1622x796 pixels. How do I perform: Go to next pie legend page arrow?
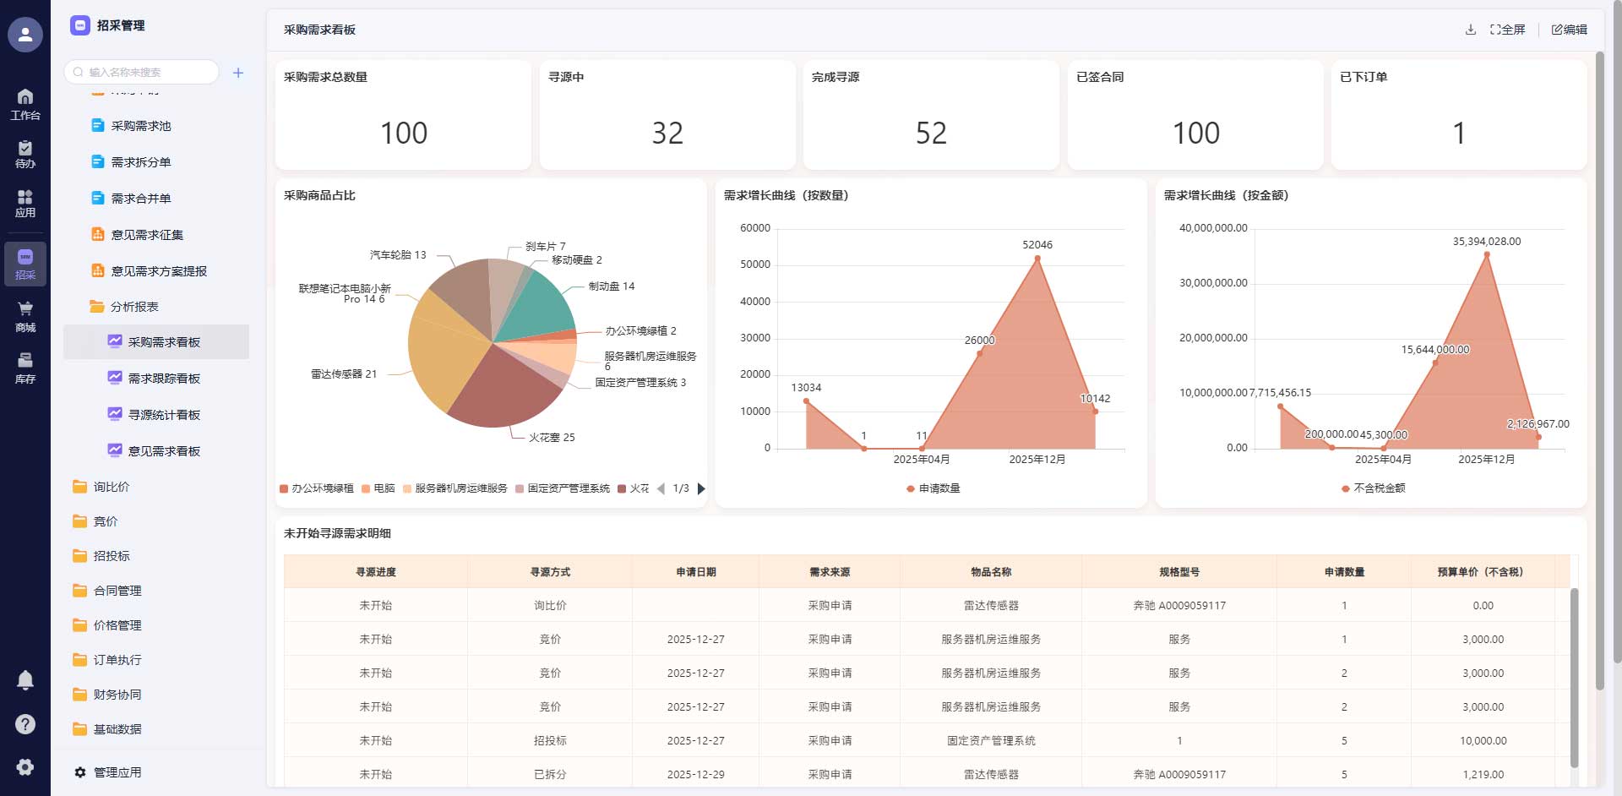[701, 488]
